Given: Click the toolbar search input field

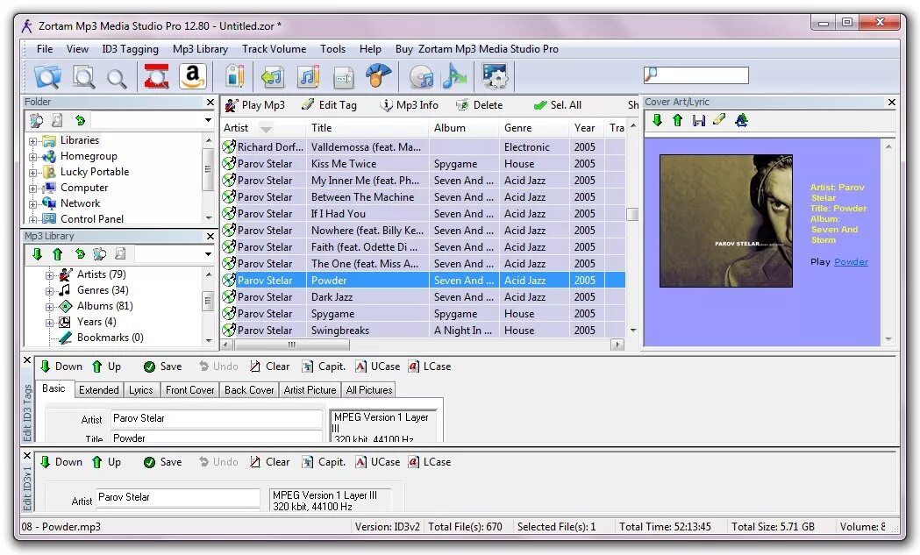Looking at the screenshot, I should [x=695, y=75].
